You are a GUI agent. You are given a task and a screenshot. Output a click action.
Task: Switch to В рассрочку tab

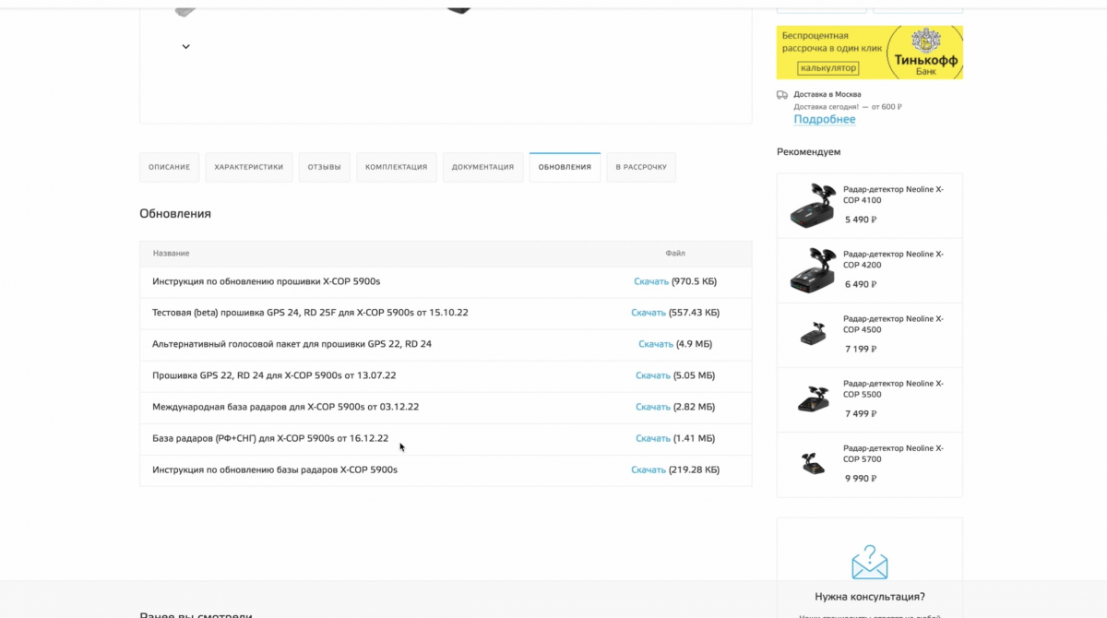pos(641,167)
